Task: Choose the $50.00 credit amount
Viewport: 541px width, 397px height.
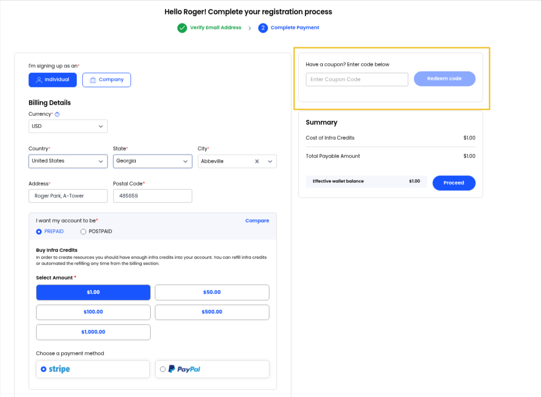Action: (x=212, y=293)
